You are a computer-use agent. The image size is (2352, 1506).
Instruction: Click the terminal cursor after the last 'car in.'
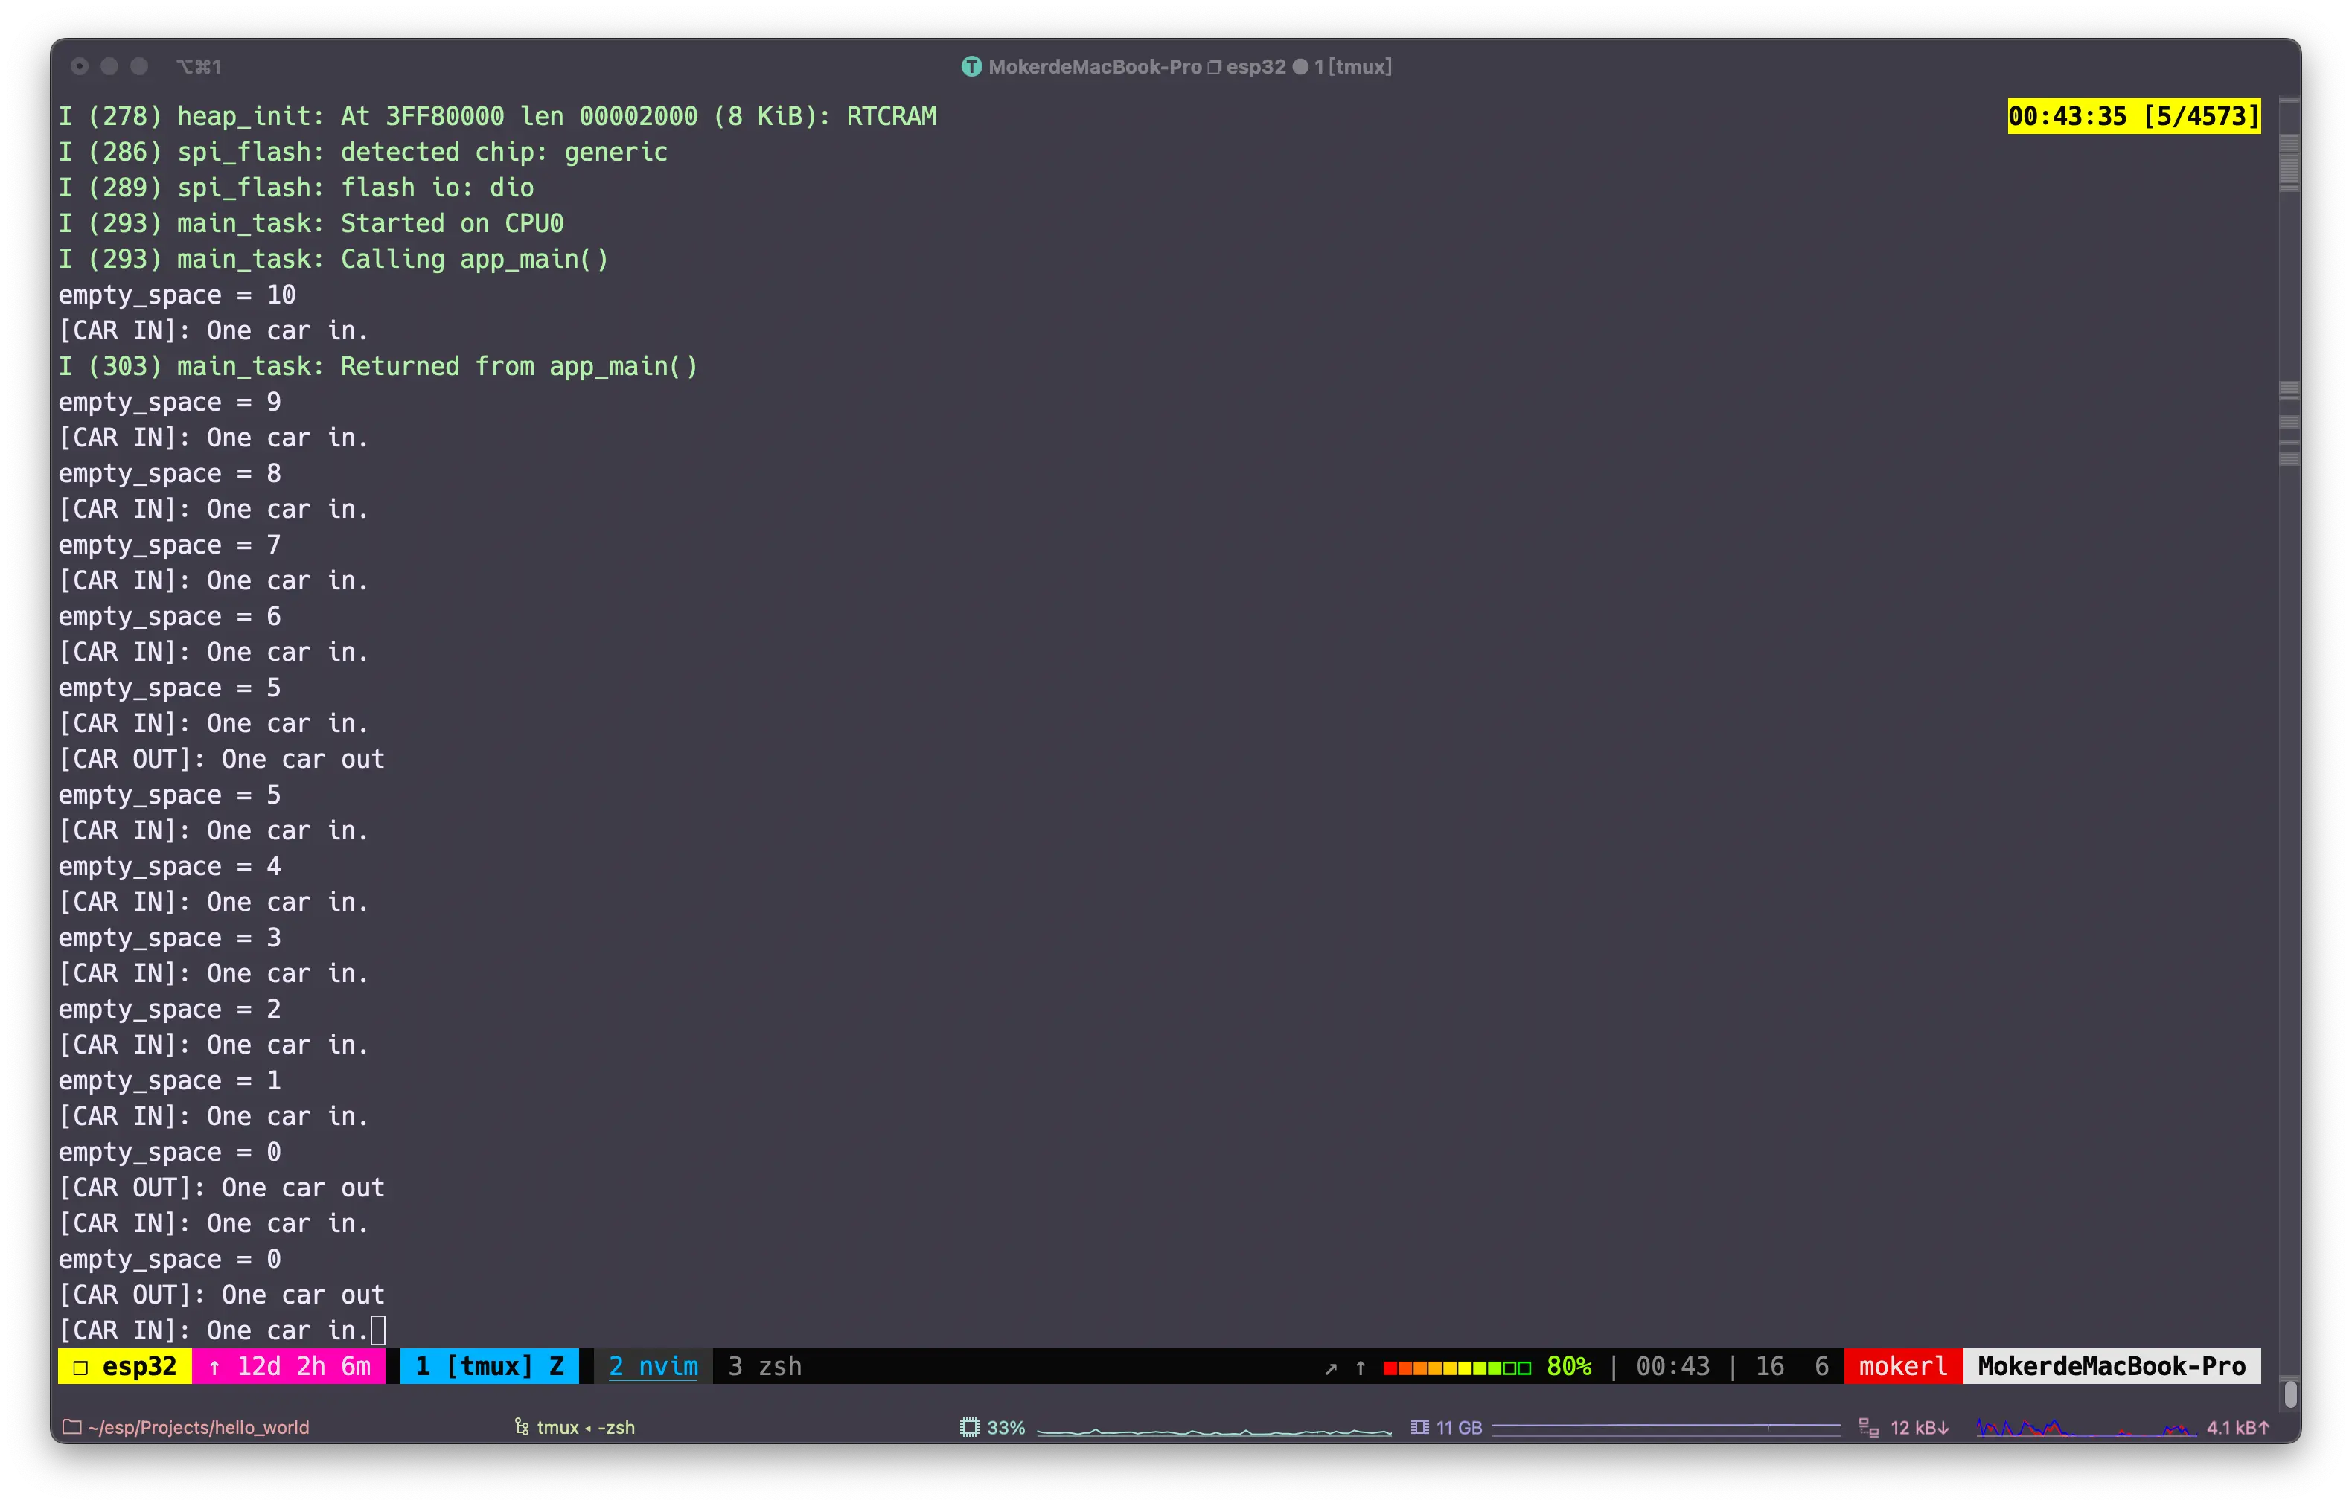[x=377, y=1330]
